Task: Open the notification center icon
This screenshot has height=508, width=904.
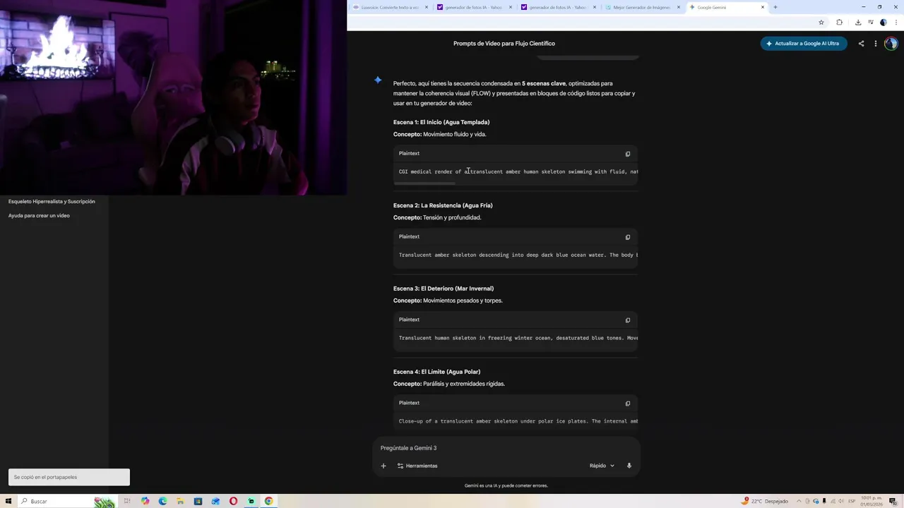Action: (x=893, y=501)
